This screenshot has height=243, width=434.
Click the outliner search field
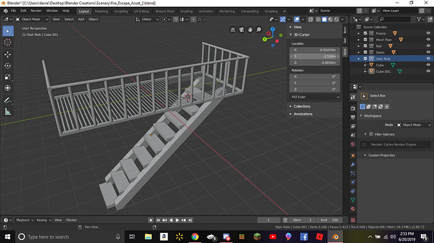395,19
